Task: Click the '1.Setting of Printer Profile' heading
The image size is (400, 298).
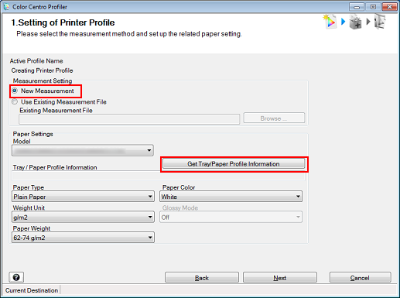Action: pos(63,22)
